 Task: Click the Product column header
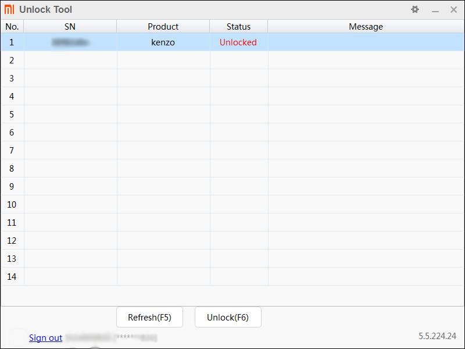tap(163, 26)
